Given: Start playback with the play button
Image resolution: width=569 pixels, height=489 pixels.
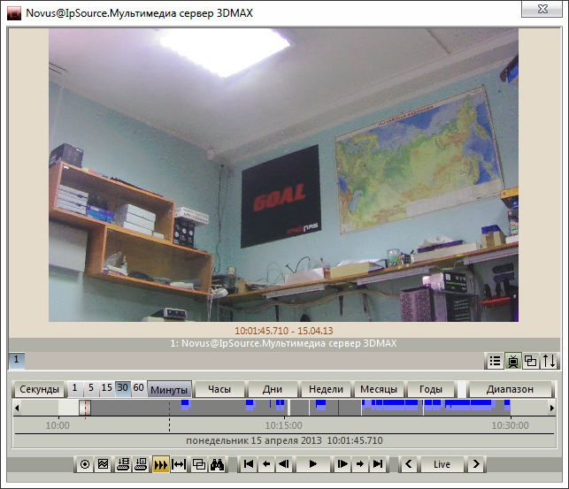Looking at the screenshot, I should [313, 464].
